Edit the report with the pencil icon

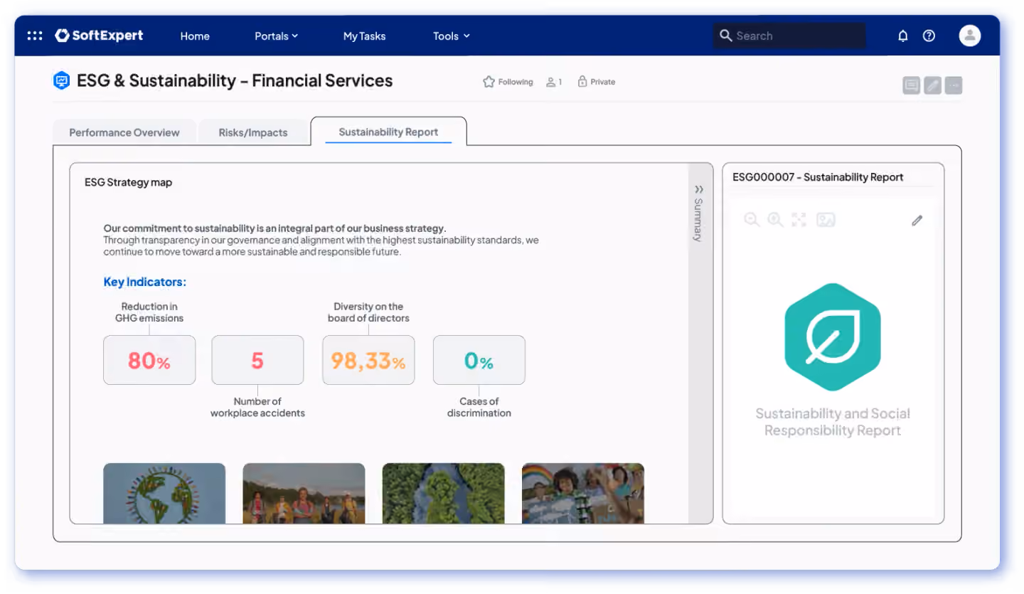click(917, 221)
